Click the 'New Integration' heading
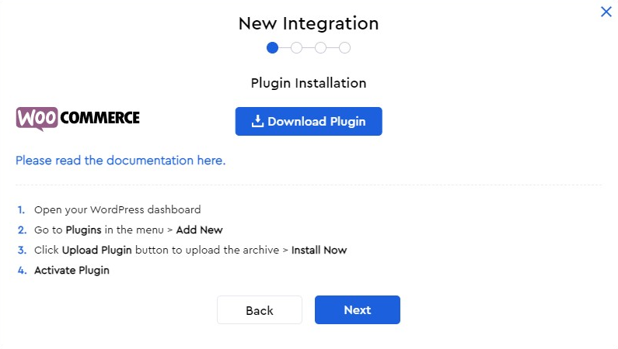Image resolution: width=618 pixels, height=349 pixels. (x=309, y=23)
